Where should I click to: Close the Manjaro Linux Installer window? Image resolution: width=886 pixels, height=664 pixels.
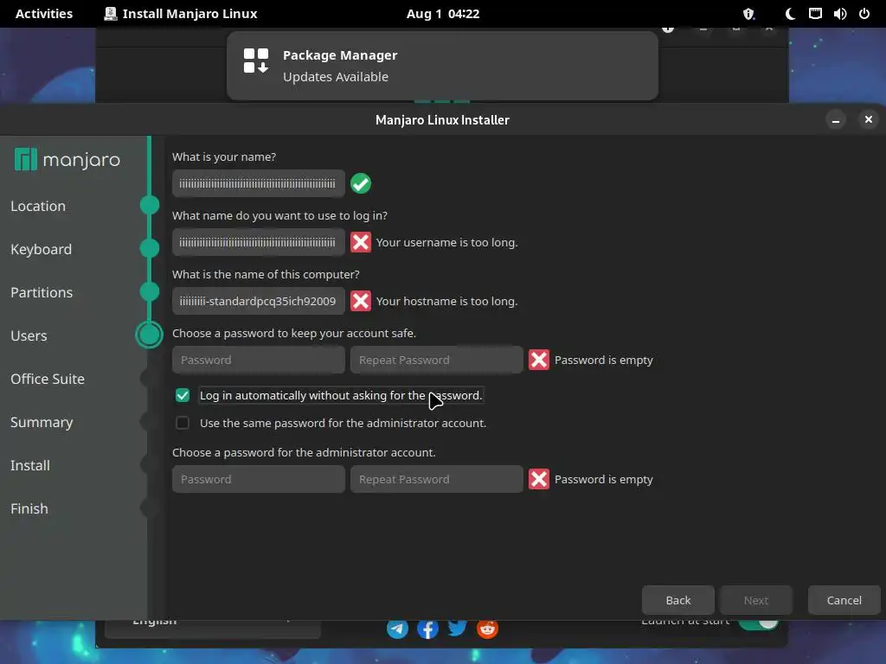coord(869,119)
